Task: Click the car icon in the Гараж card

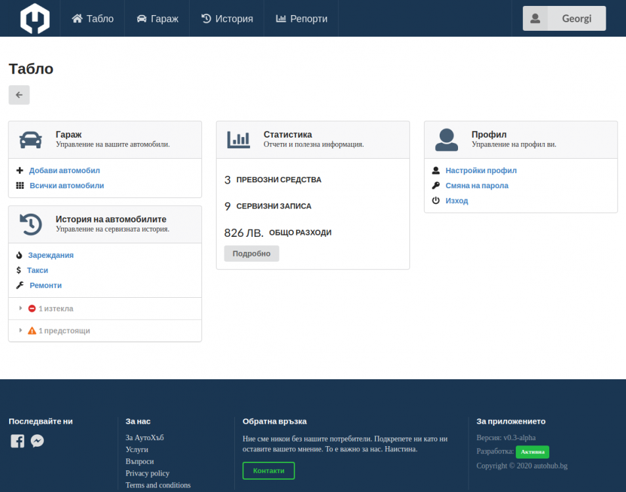Action: (30, 139)
